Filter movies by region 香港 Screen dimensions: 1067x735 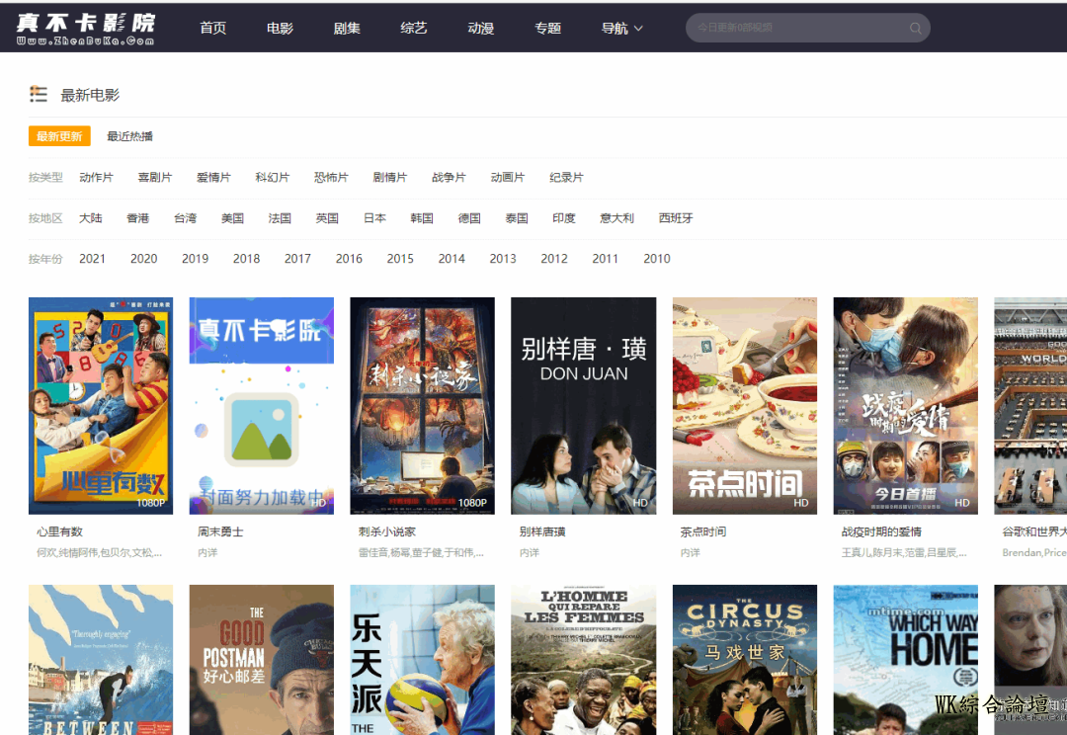[x=138, y=217]
